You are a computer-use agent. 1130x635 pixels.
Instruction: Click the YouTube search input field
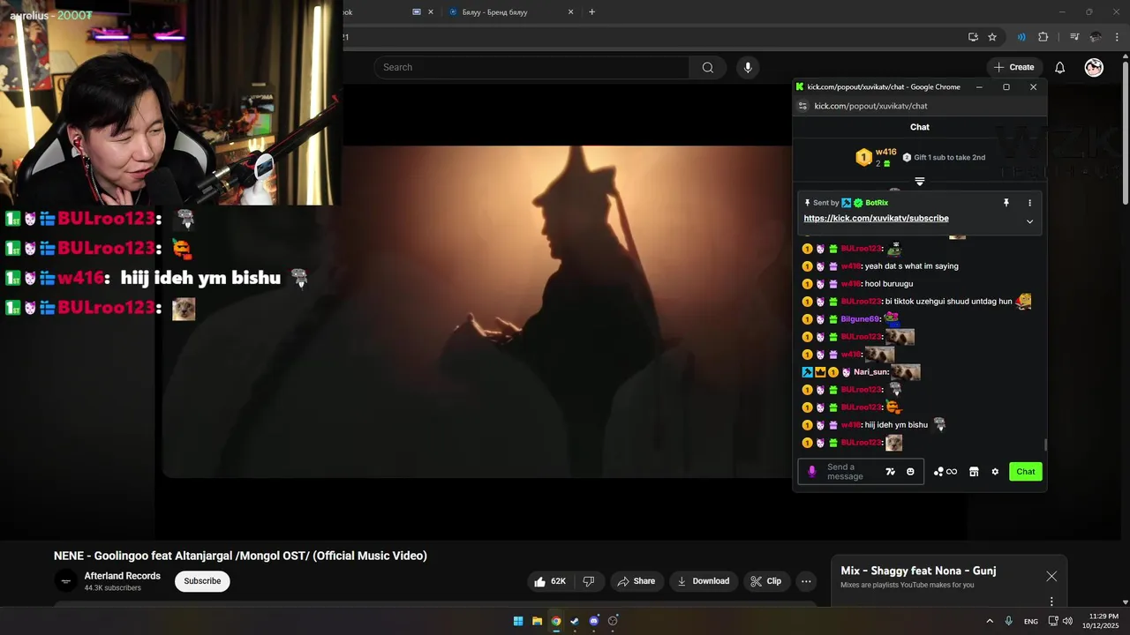pos(532,67)
